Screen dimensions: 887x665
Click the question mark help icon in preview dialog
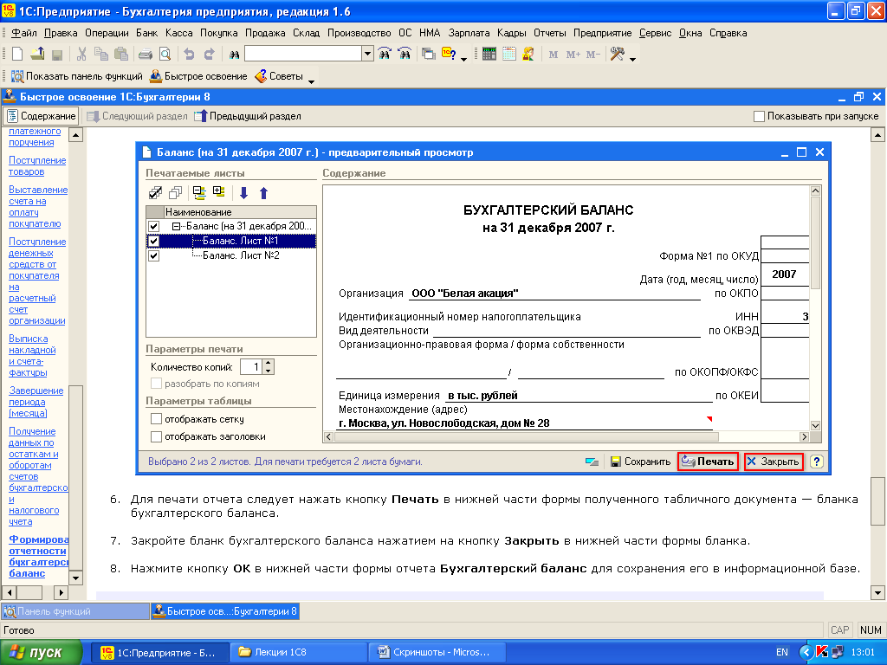point(816,462)
